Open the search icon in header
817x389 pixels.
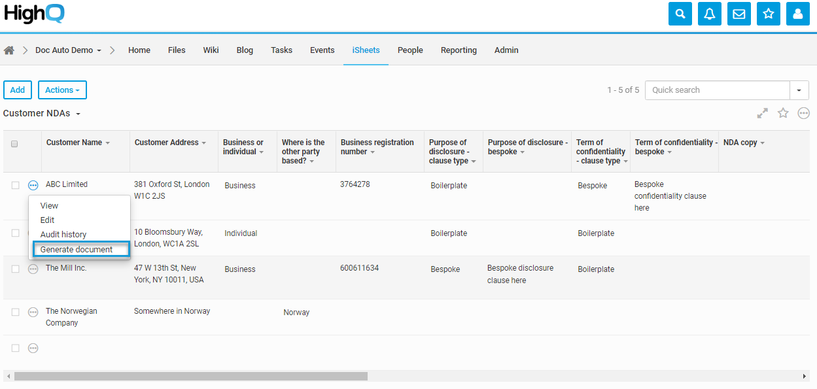click(x=680, y=14)
